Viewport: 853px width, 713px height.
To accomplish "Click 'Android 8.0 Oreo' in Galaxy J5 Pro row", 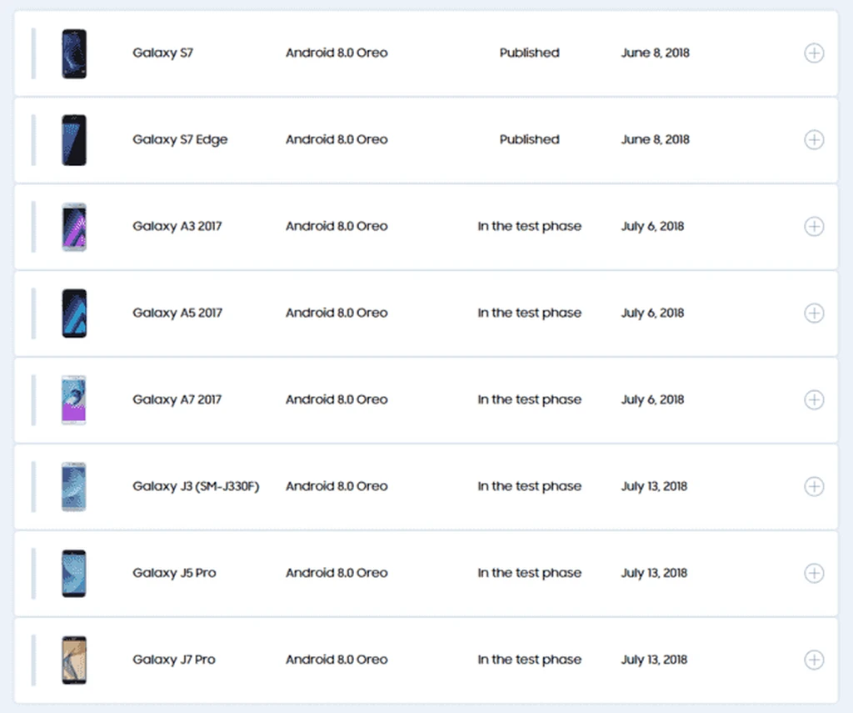I will click(x=337, y=572).
